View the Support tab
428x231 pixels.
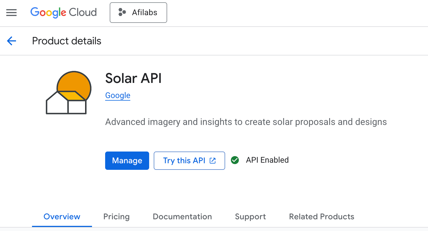click(250, 216)
